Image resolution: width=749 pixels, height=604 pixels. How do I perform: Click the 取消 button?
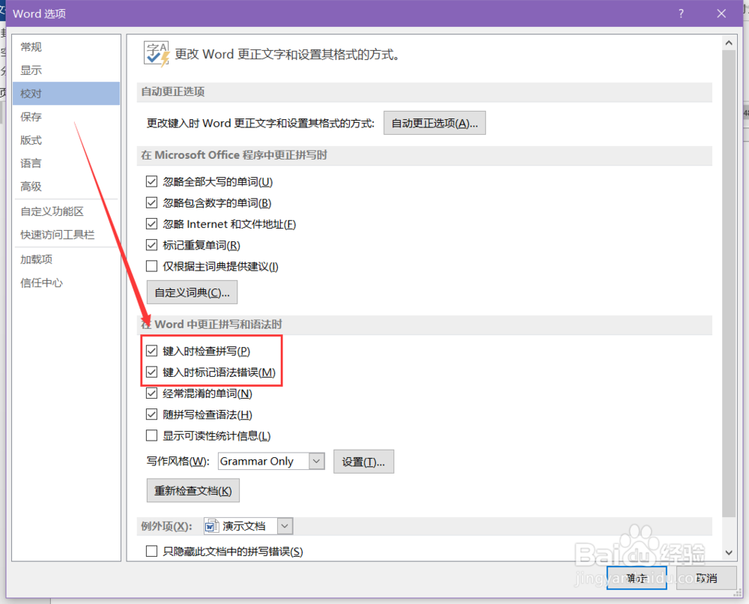(x=706, y=579)
